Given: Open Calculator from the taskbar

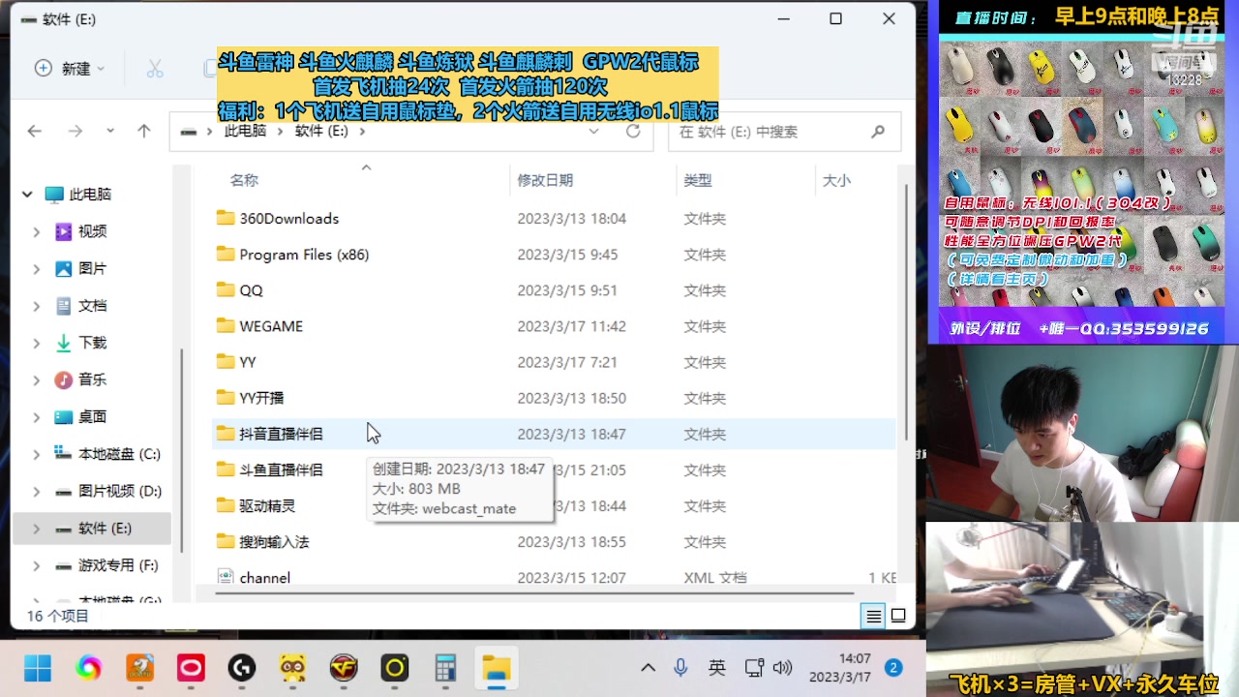Looking at the screenshot, I should click(445, 668).
